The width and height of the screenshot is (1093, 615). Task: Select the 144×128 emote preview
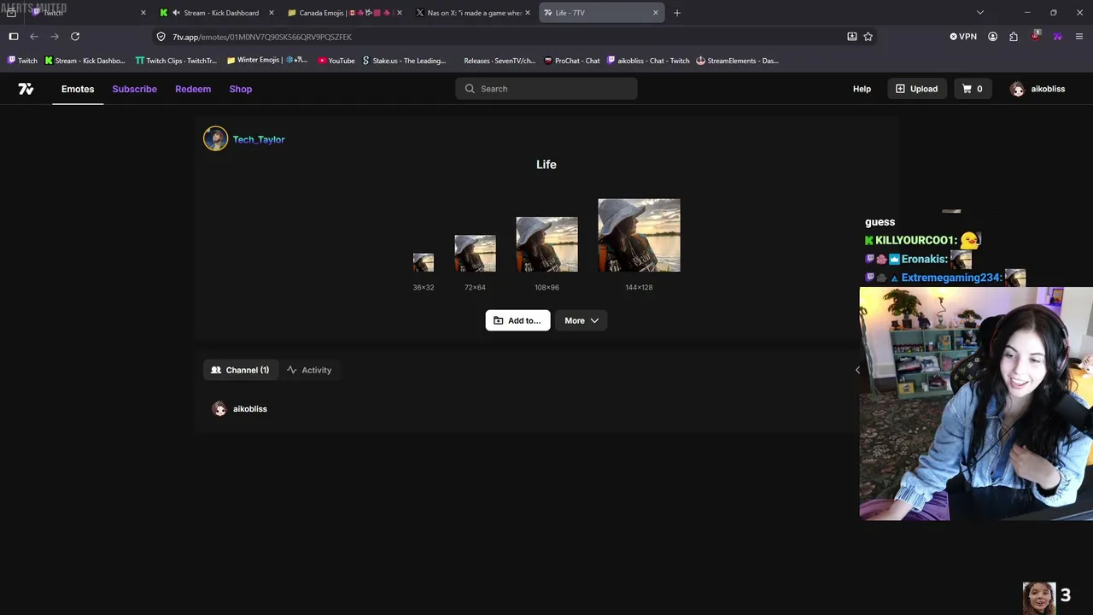pos(639,235)
